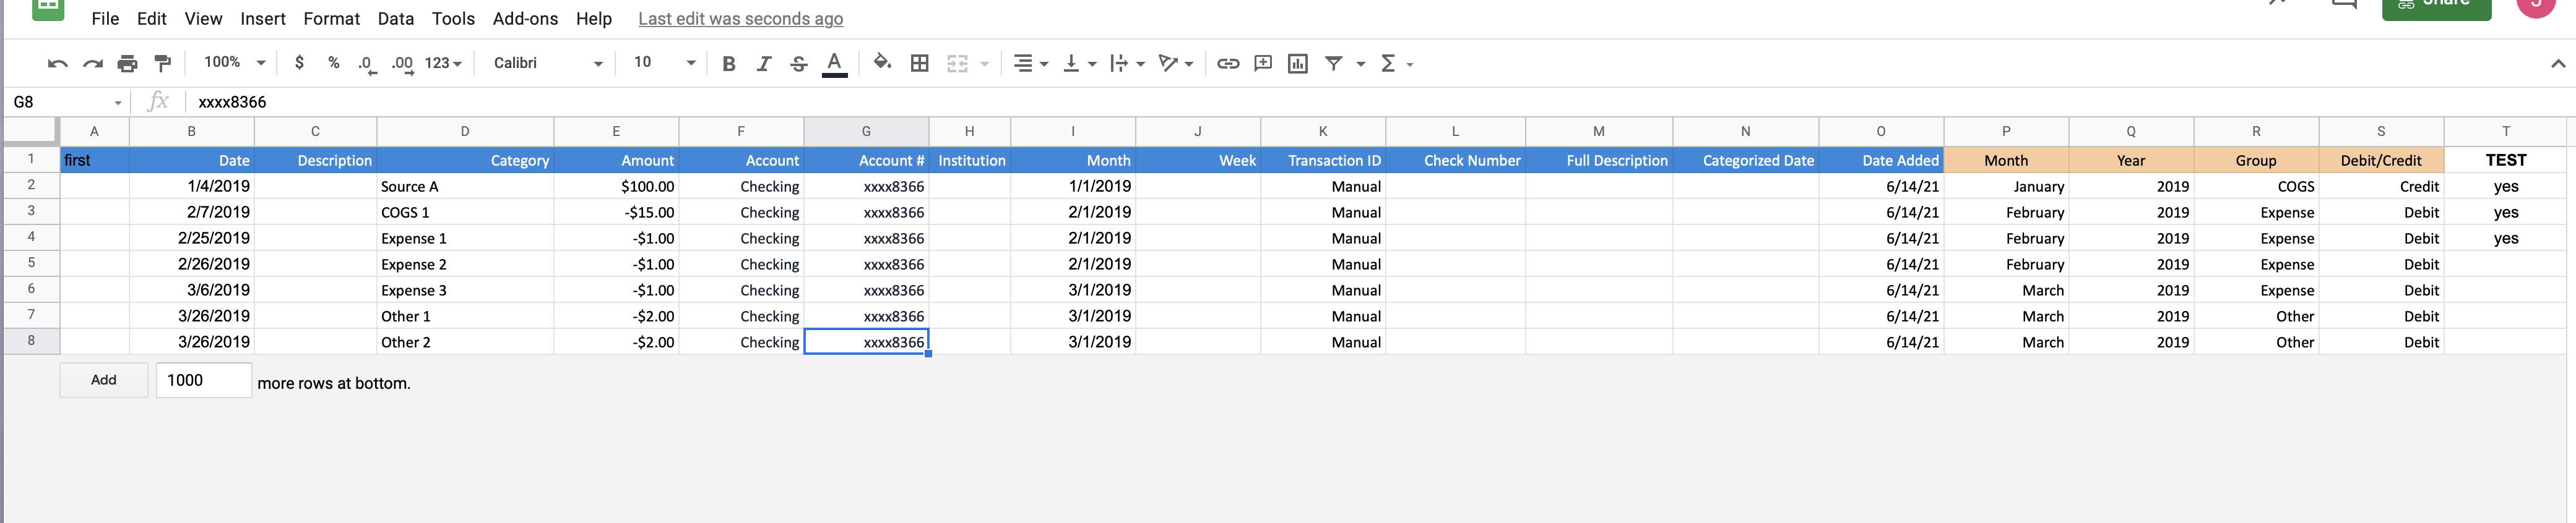Select the COGS 1 category cell
This screenshot has width=2576, height=523.
(x=465, y=213)
